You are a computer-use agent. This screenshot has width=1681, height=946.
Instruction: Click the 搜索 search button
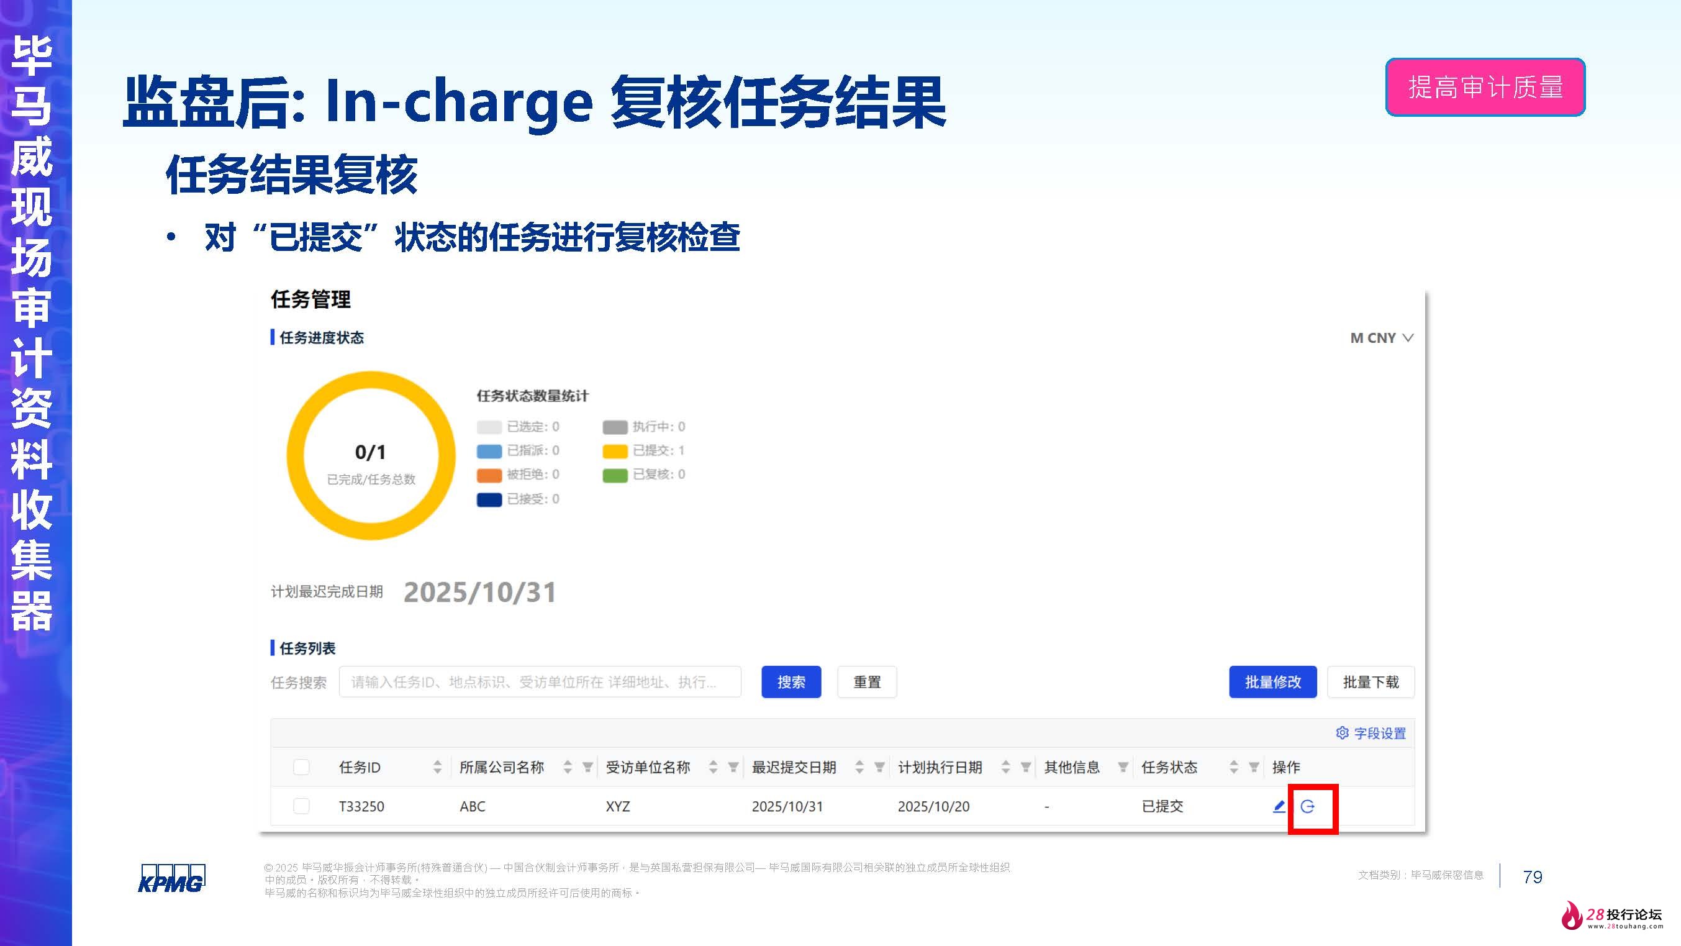click(791, 681)
